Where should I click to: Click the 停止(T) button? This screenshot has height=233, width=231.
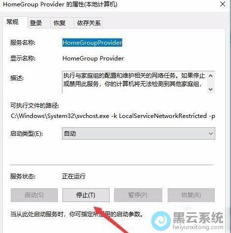pyautogui.click(x=86, y=195)
